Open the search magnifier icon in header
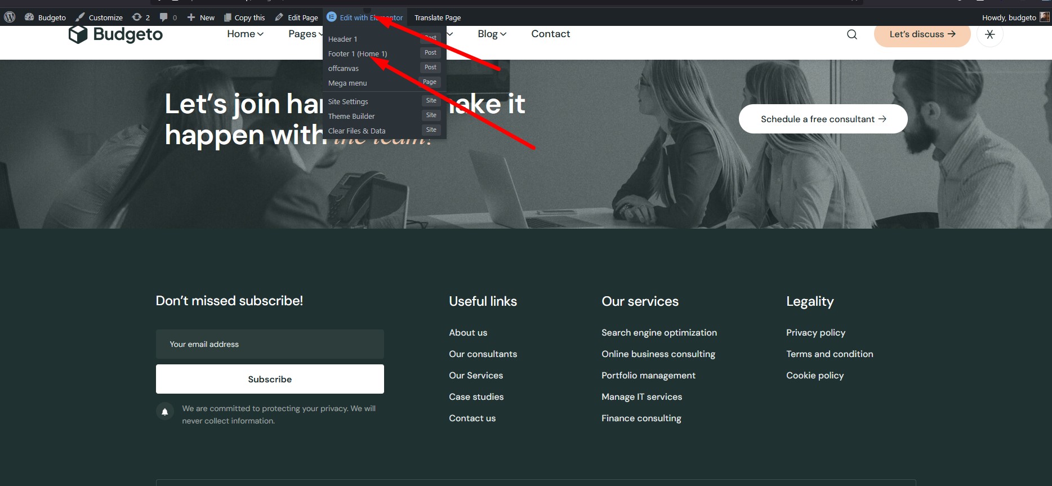 coord(852,34)
